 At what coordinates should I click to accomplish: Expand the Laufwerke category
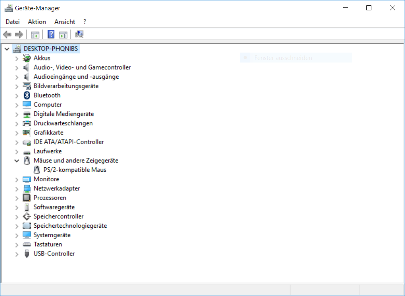[x=17, y=152]
